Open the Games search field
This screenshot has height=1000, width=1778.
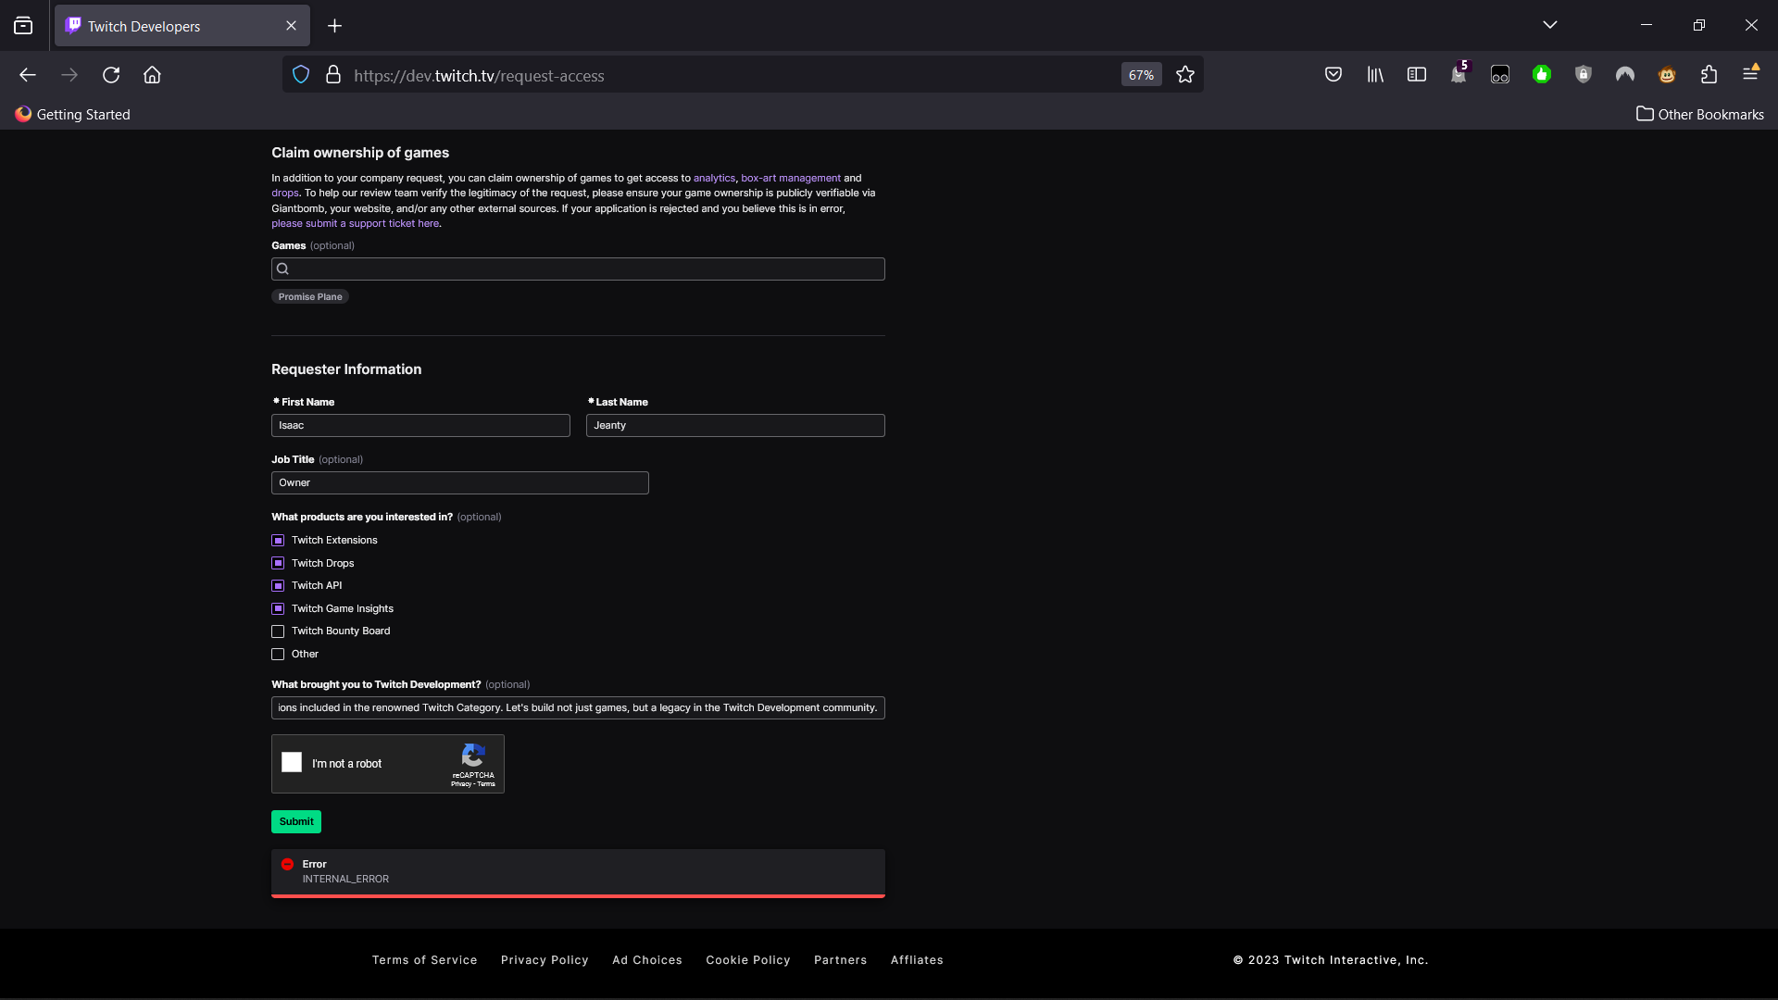pos(577,269)
